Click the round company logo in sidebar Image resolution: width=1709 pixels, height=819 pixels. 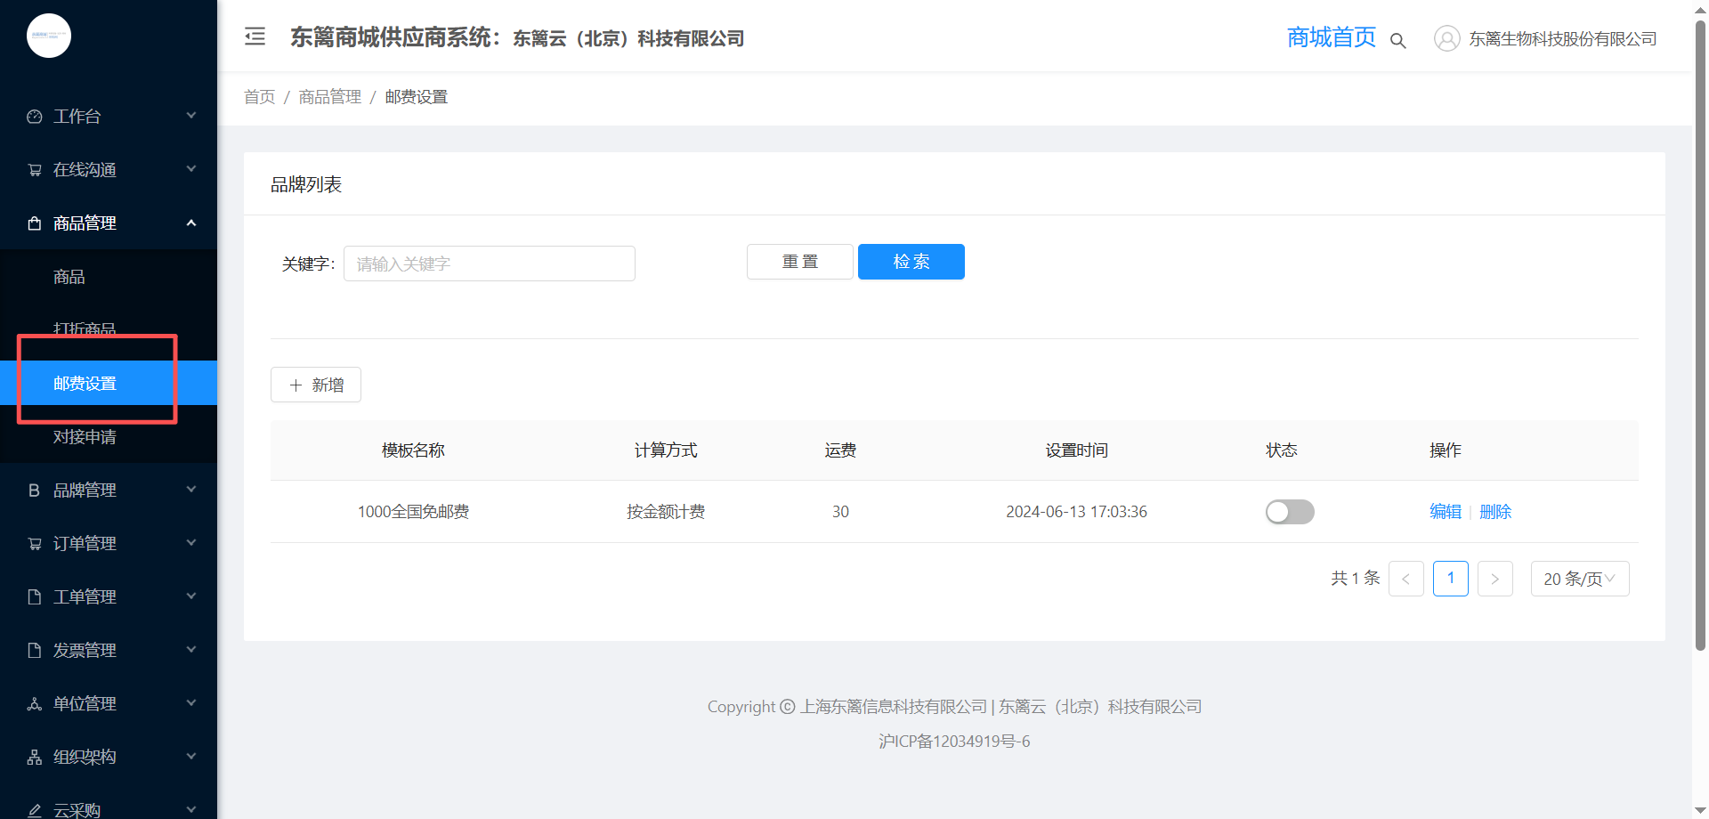pos(49,36)
